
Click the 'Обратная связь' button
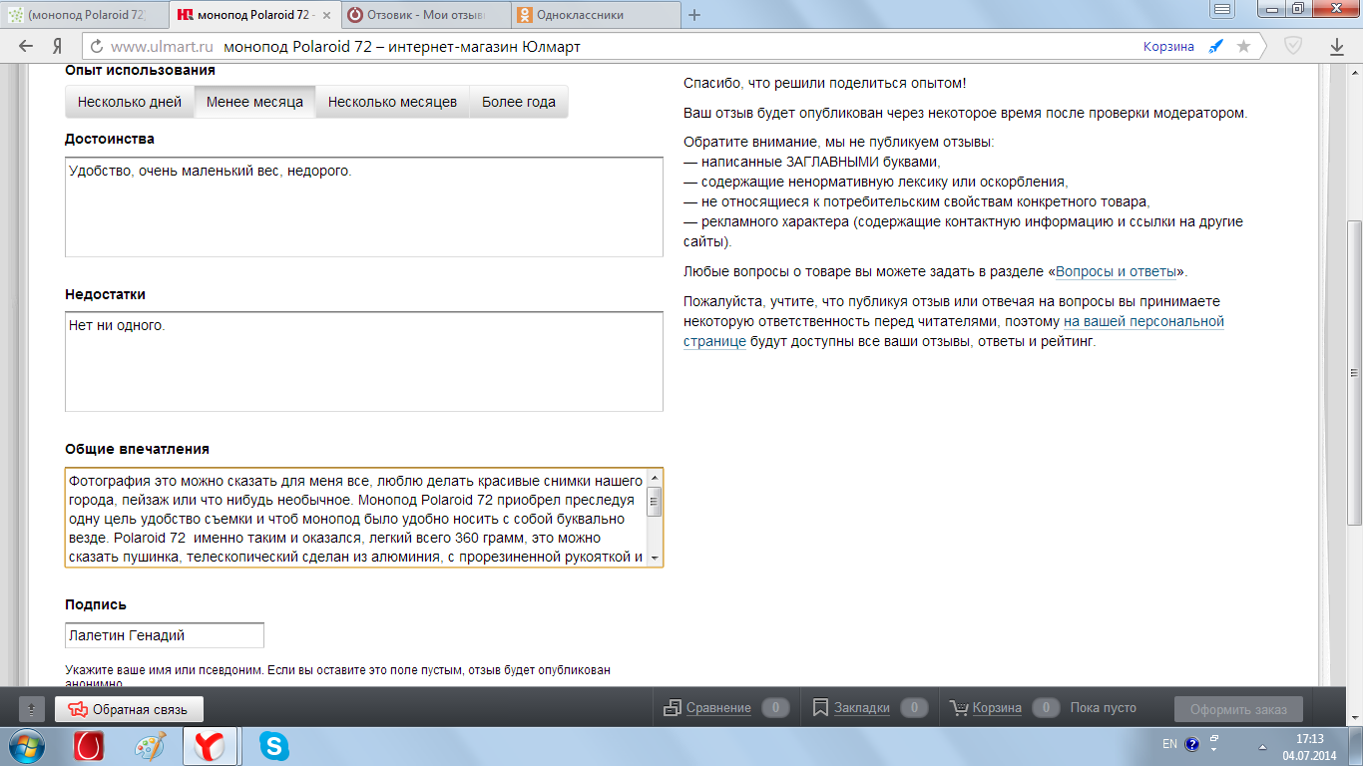(129, 709)
